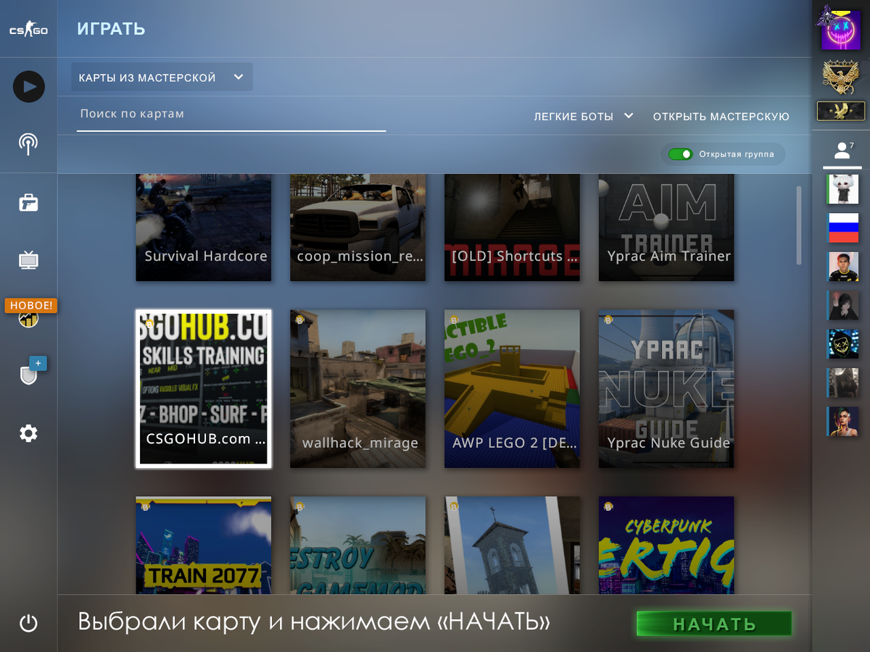Click the green НАЧАТЬ button
This screenshot has height=652, width=870.
point(714,624)
